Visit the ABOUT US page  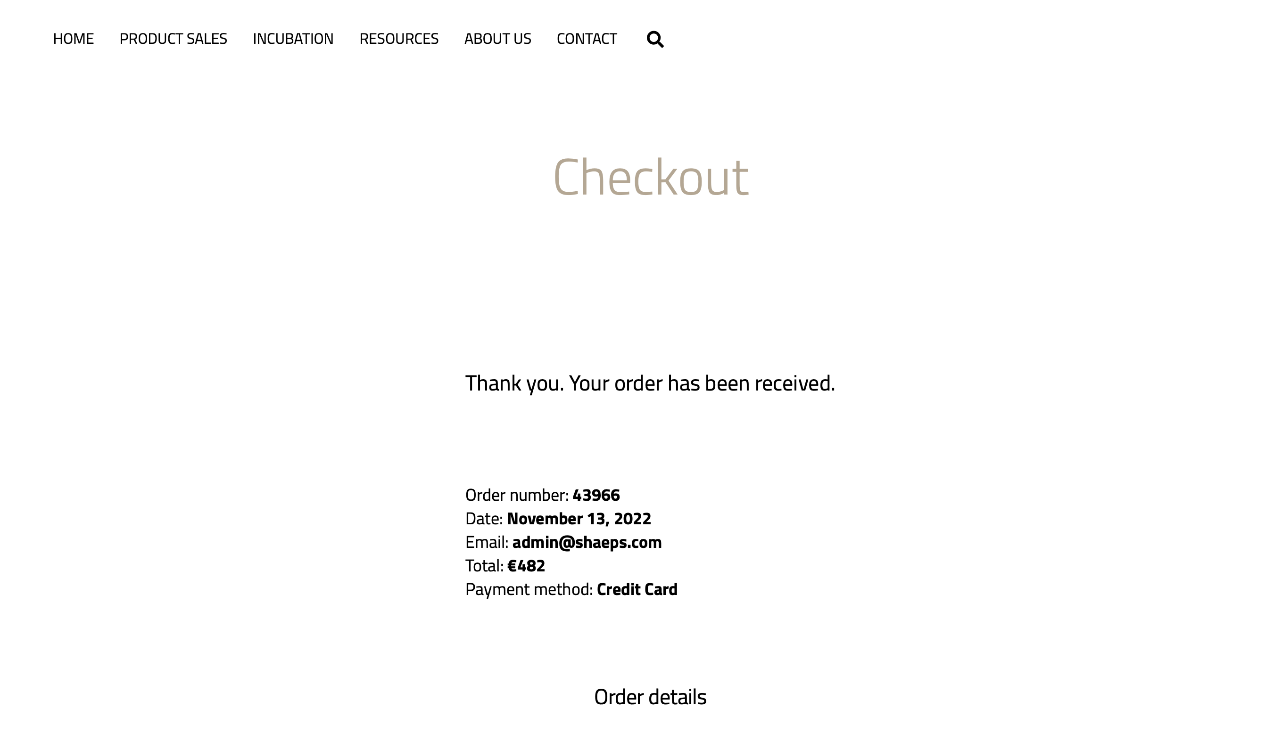(x=498, y=39)
